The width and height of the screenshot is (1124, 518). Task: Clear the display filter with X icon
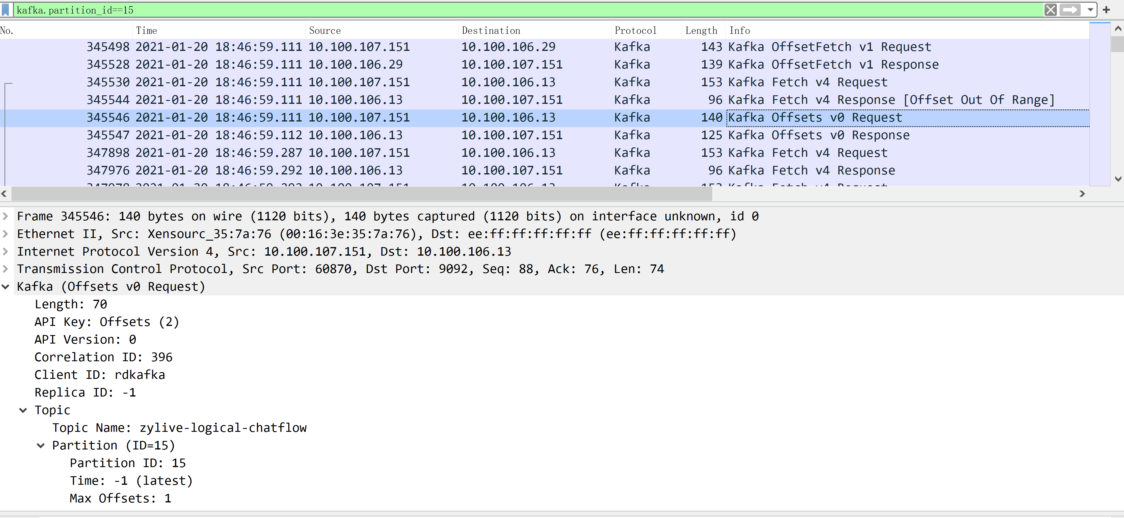1050,10
